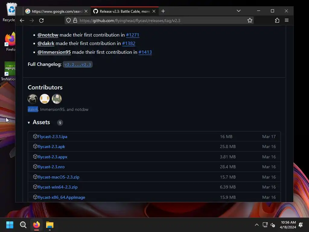Go back to the previous page
Viewport: 309px width, 232px height.
[x=22, y=21]
